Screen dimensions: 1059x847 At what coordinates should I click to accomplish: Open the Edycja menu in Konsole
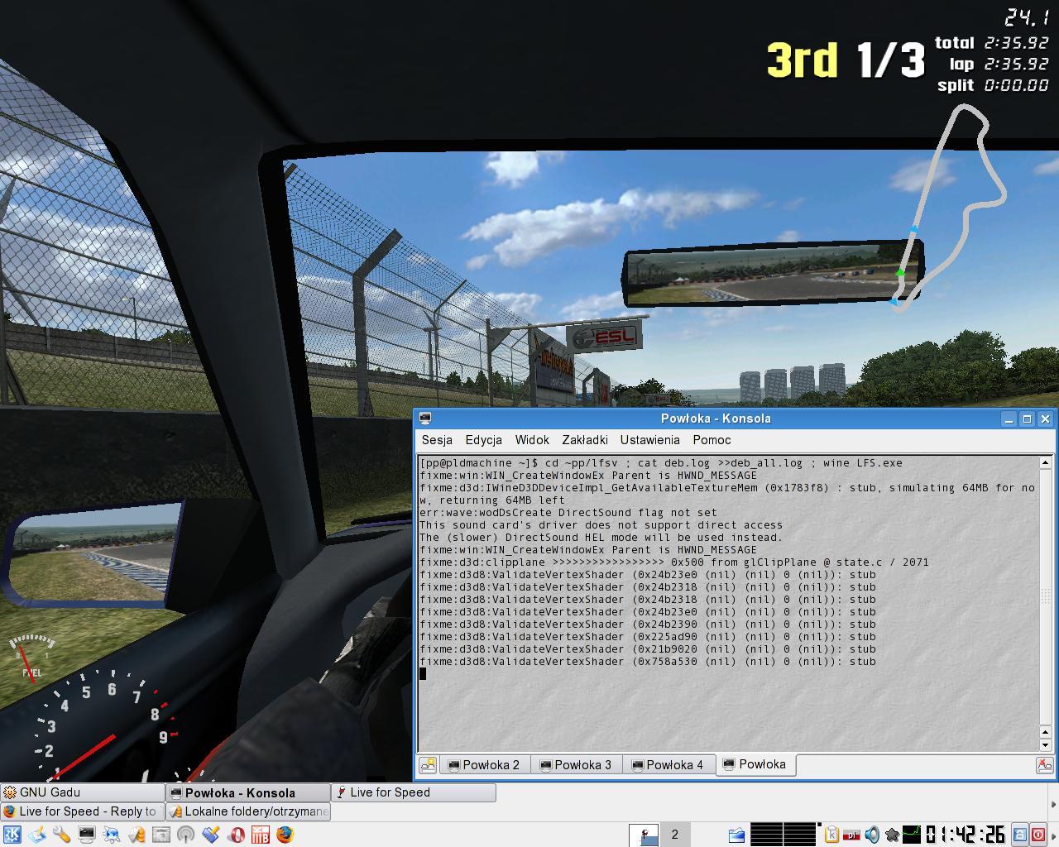pyautogui.click(x=484, y=440)
